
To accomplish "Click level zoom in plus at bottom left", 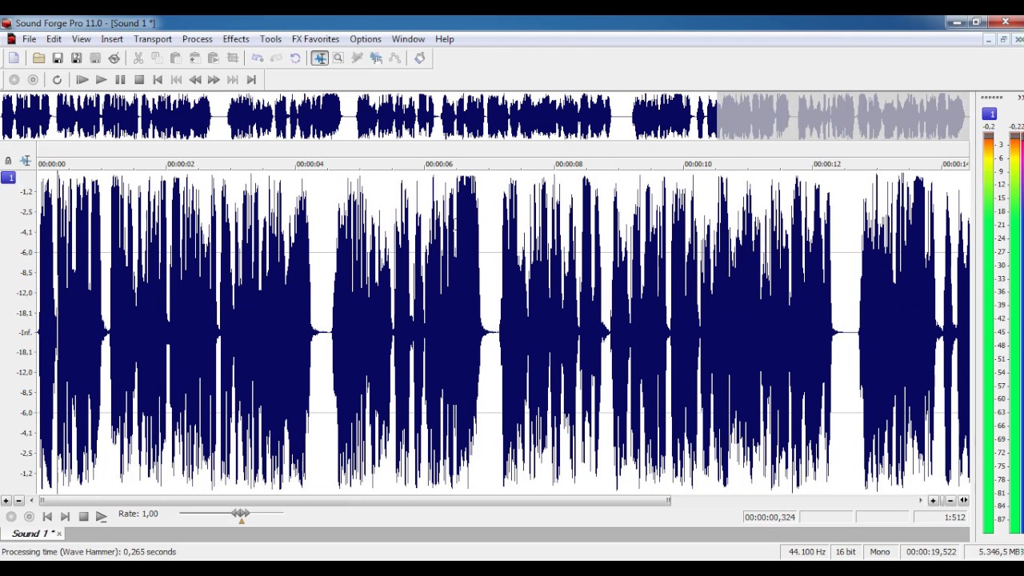I will [6, 501].
